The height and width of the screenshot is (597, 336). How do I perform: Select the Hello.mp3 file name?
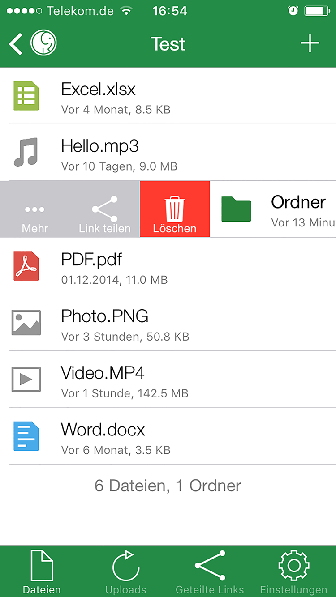click(x=100, y=146)
